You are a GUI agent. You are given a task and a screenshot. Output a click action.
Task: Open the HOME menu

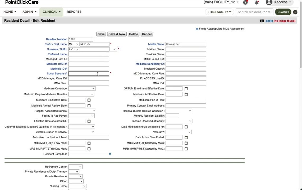coord(10,12)
